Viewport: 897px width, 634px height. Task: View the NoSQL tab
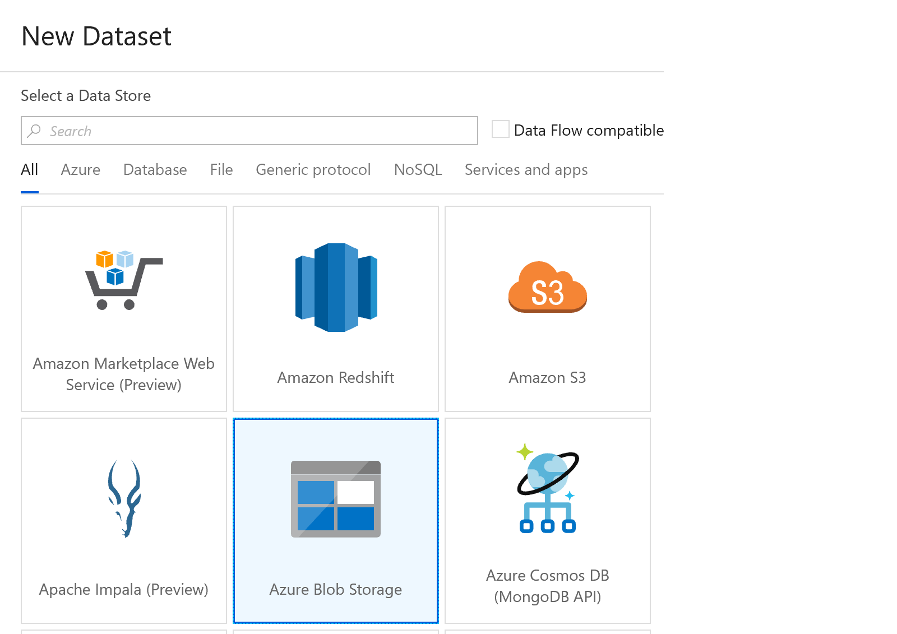pyautogui.click(x=418, y=170)
